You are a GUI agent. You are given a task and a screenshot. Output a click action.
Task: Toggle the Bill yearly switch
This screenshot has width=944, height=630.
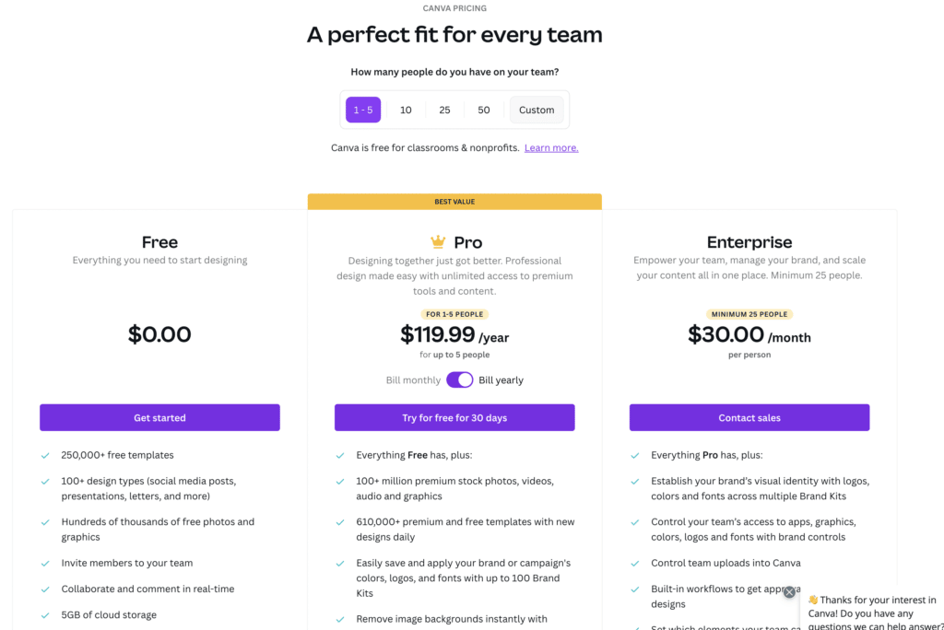pyautogui.click(x=460, y=380)
